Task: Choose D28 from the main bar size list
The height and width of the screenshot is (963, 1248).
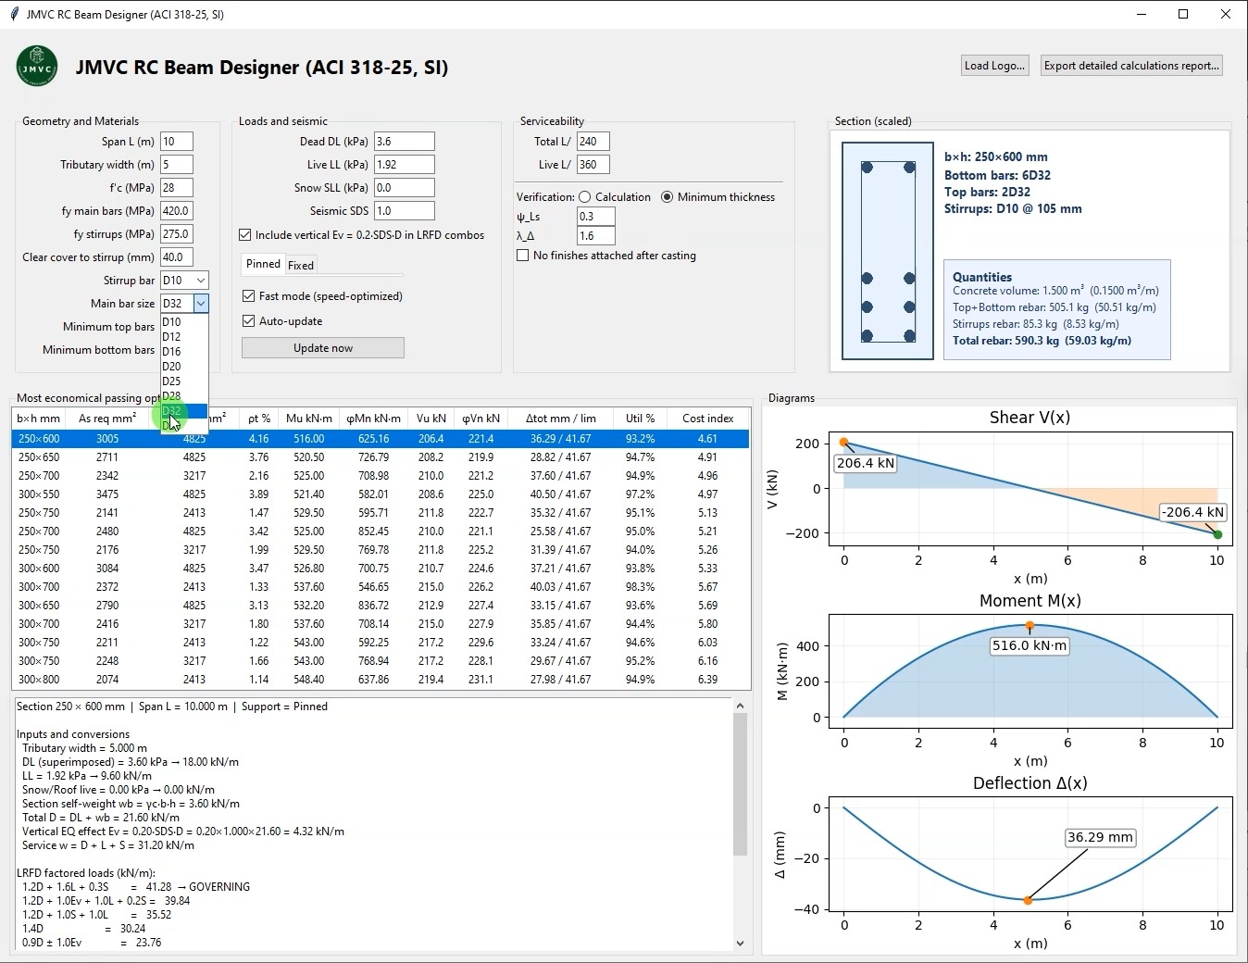Action: [184, 396]
